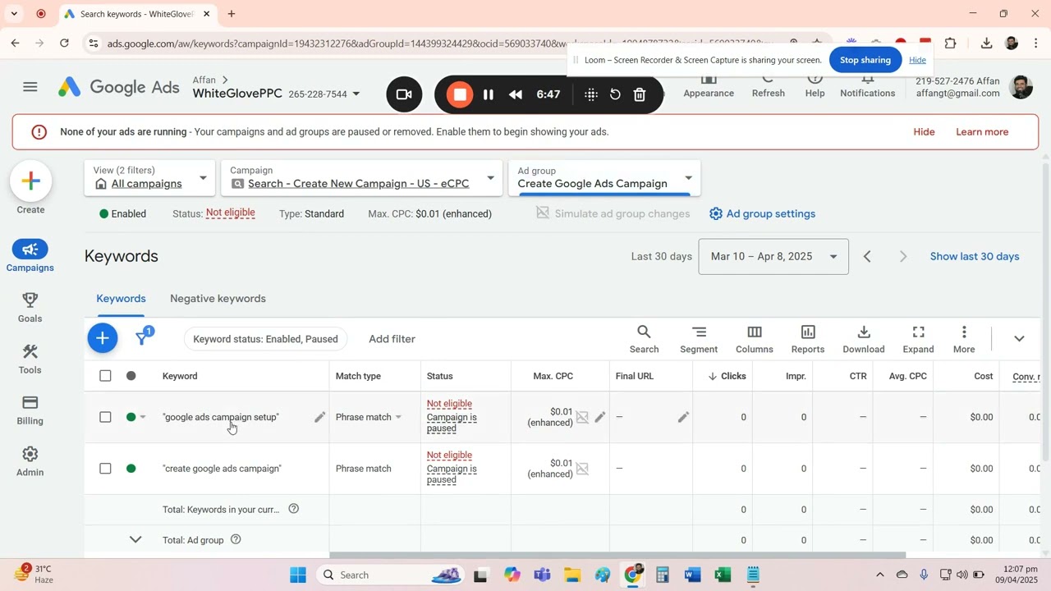
Task: Edit Max CPC pencil for first keyword
Action: pos(600,417)
